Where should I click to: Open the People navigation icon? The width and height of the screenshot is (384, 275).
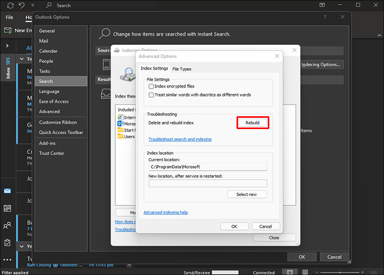(x=7, y=225)
